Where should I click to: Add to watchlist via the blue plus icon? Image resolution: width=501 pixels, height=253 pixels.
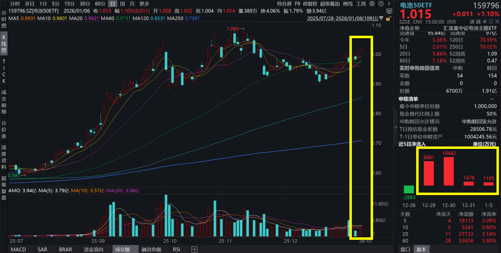coord(497,21)
